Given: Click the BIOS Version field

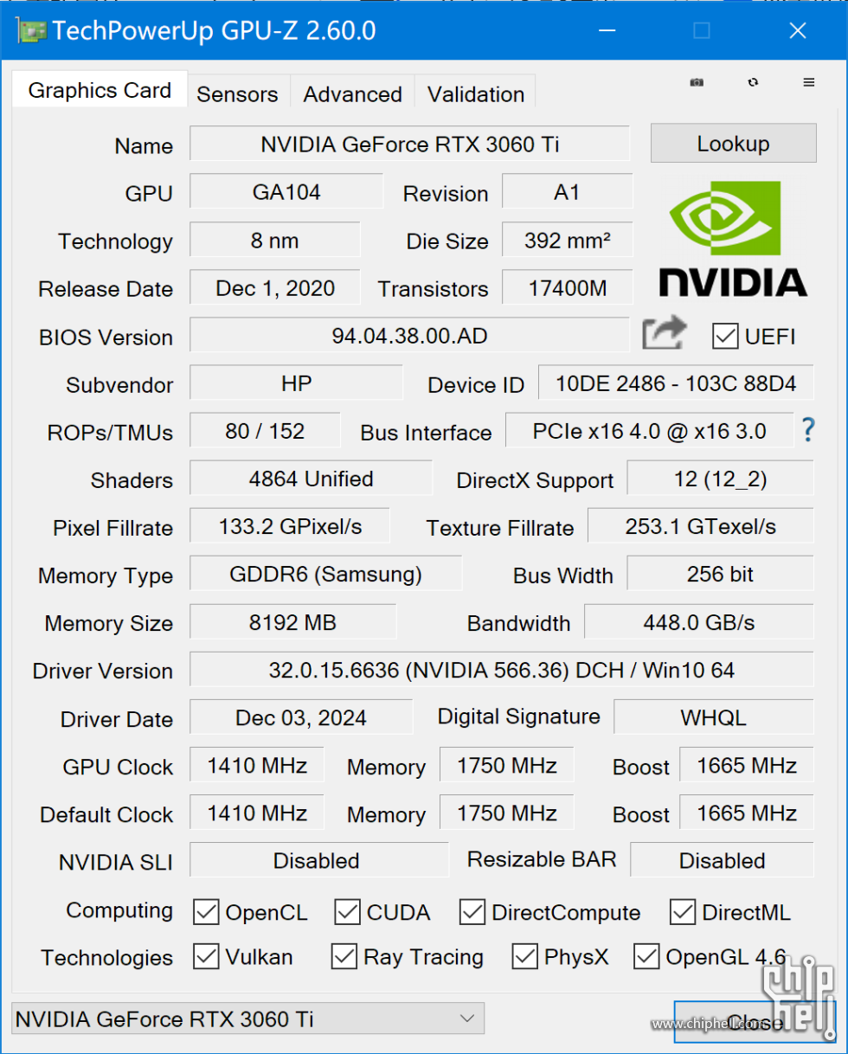Looking at the screenshot, I should 409,335.
